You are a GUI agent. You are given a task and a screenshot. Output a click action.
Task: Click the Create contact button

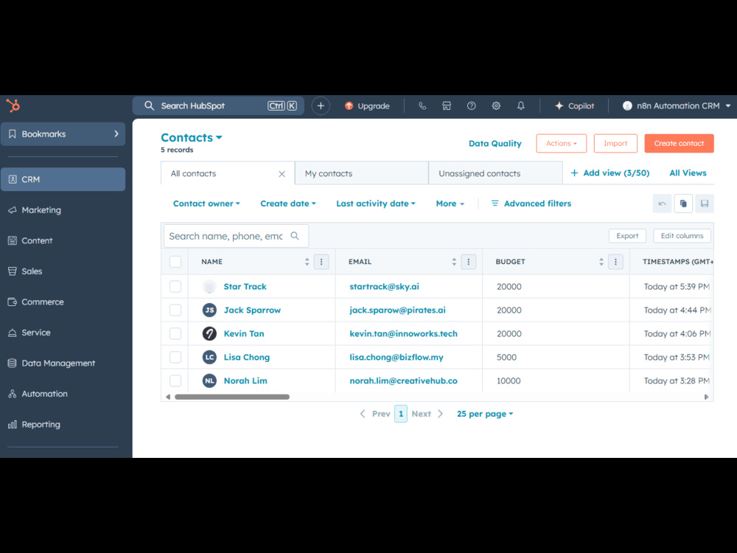[679, 144]
